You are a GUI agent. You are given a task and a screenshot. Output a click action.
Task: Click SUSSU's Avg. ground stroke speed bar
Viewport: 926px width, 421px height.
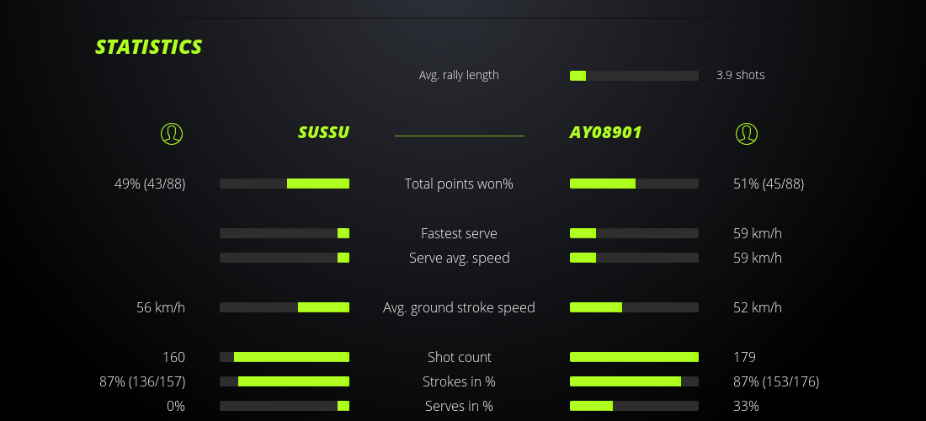point(285,307)
